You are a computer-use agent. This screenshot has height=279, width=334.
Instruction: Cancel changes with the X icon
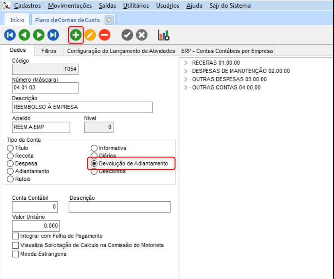coord(141,35)
